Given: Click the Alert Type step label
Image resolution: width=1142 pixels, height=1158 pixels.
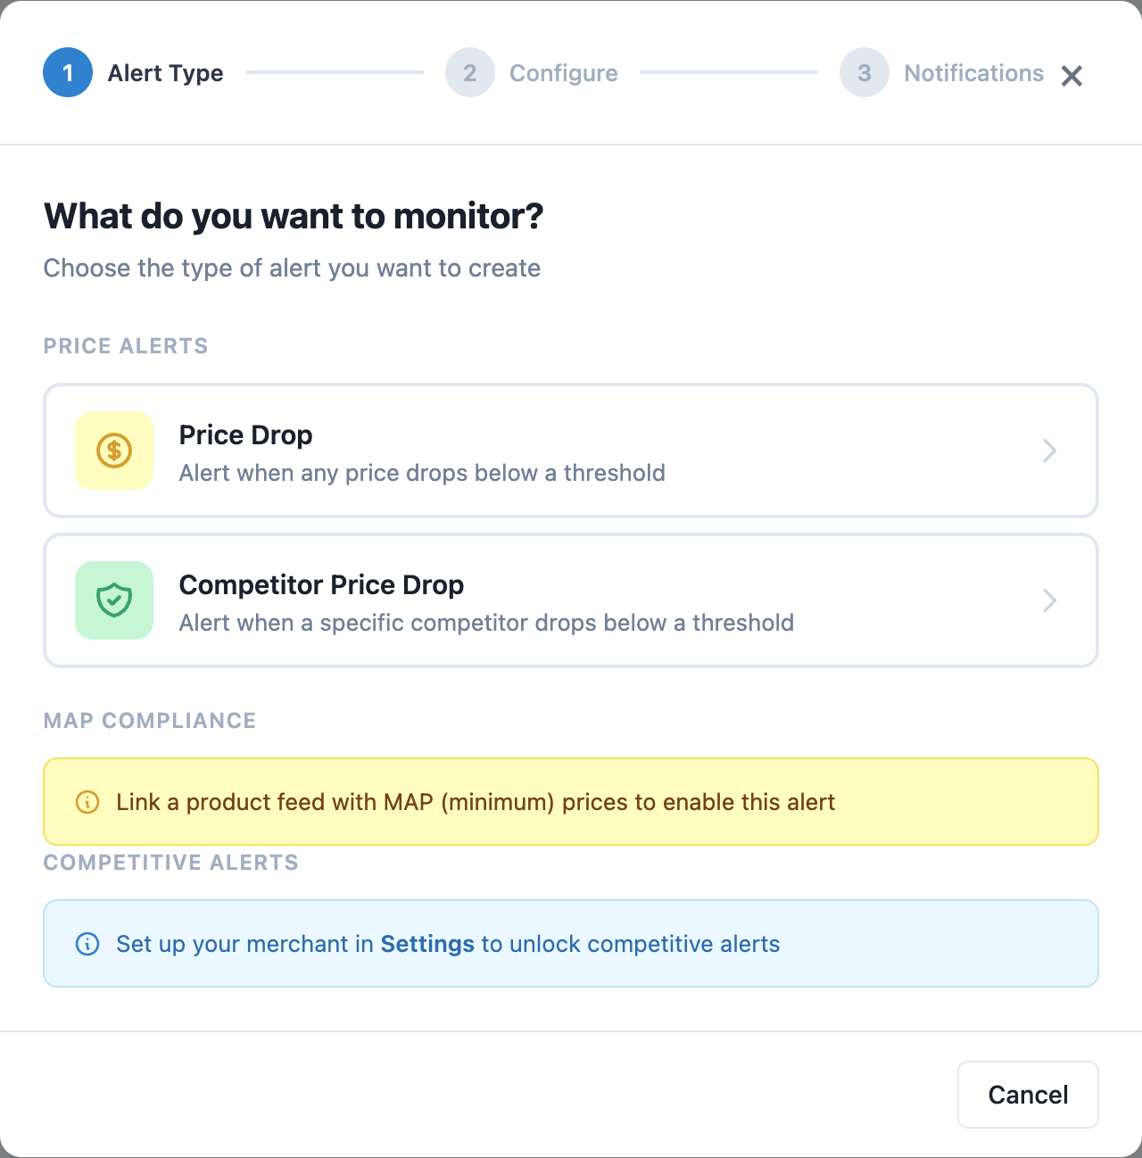Looking at the screenshot, I should coord(165,72).
